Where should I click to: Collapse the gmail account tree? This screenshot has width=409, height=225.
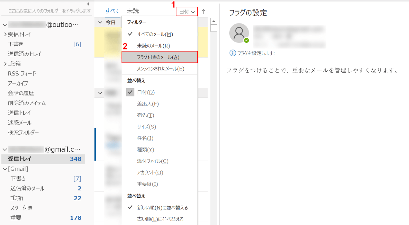pos(5,149)
